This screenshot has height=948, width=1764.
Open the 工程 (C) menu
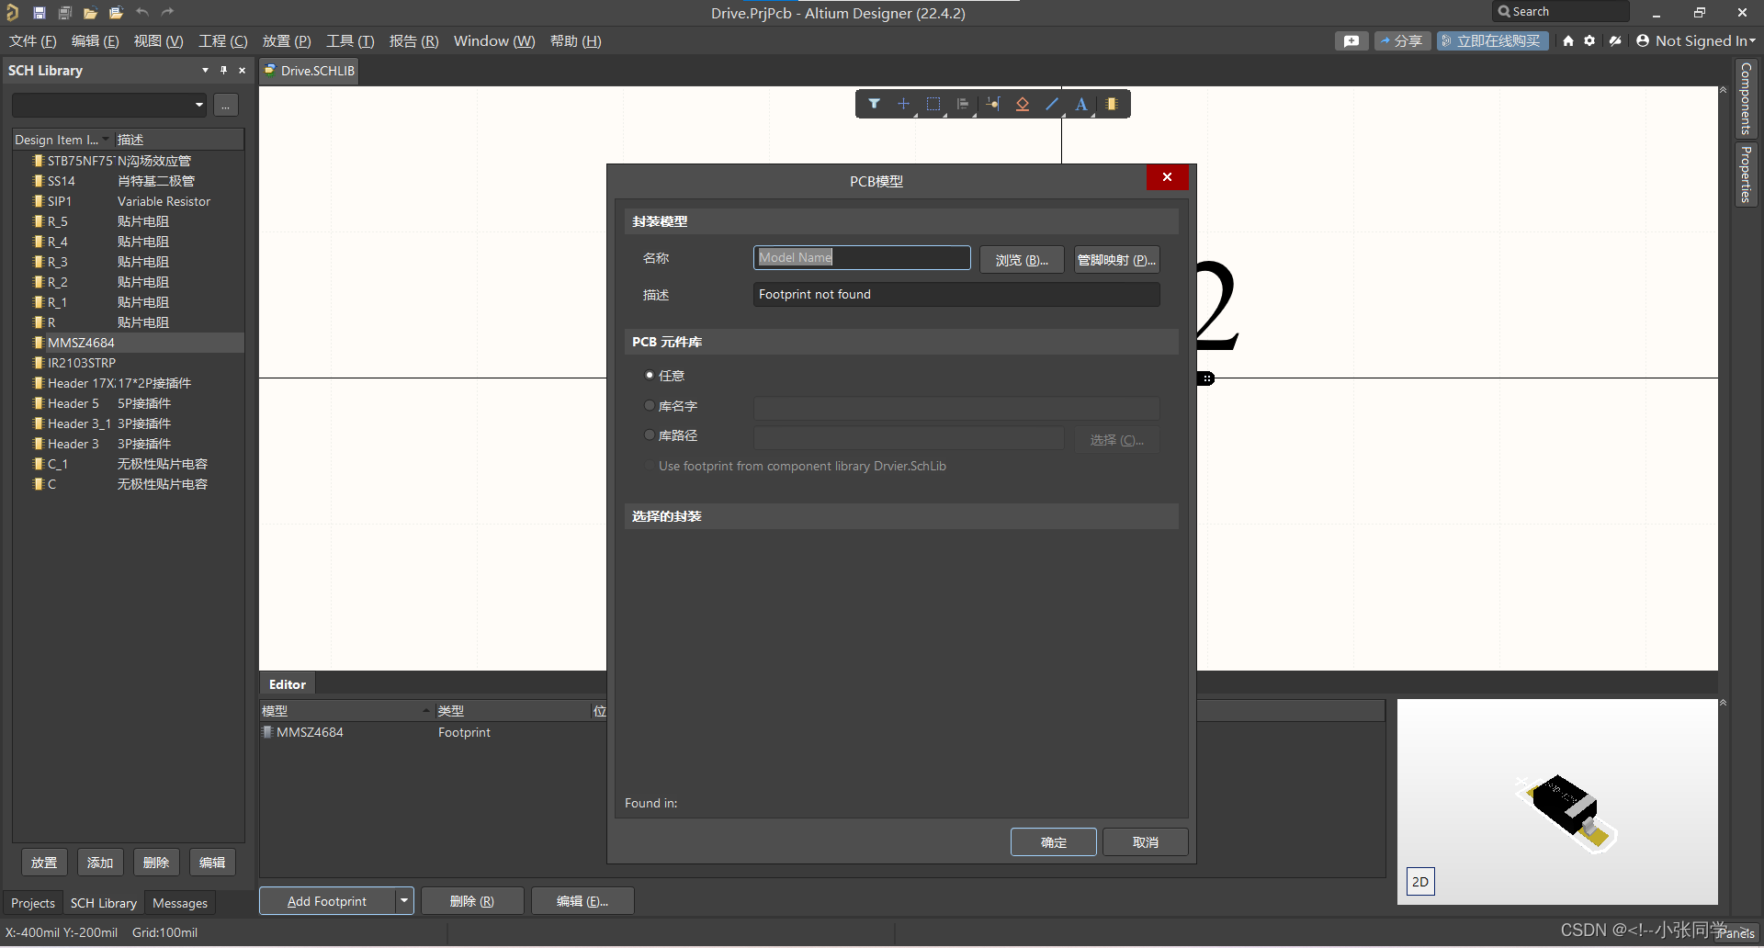coord(223,41)
